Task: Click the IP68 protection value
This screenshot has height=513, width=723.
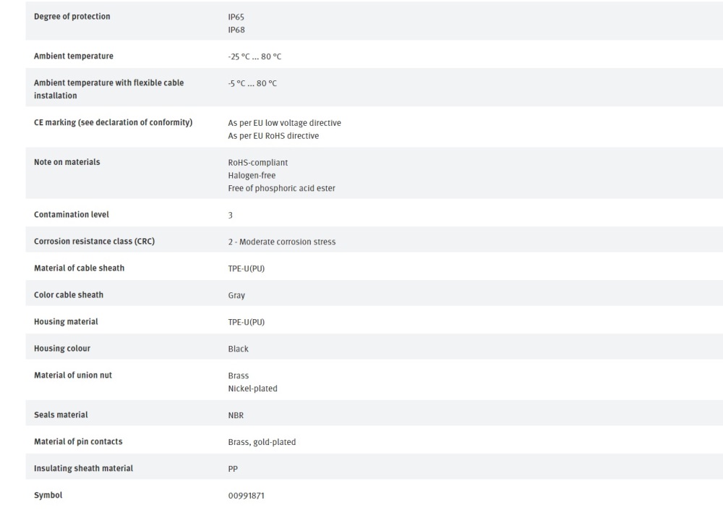Action: pyautogui.click(x=236, y=30)
